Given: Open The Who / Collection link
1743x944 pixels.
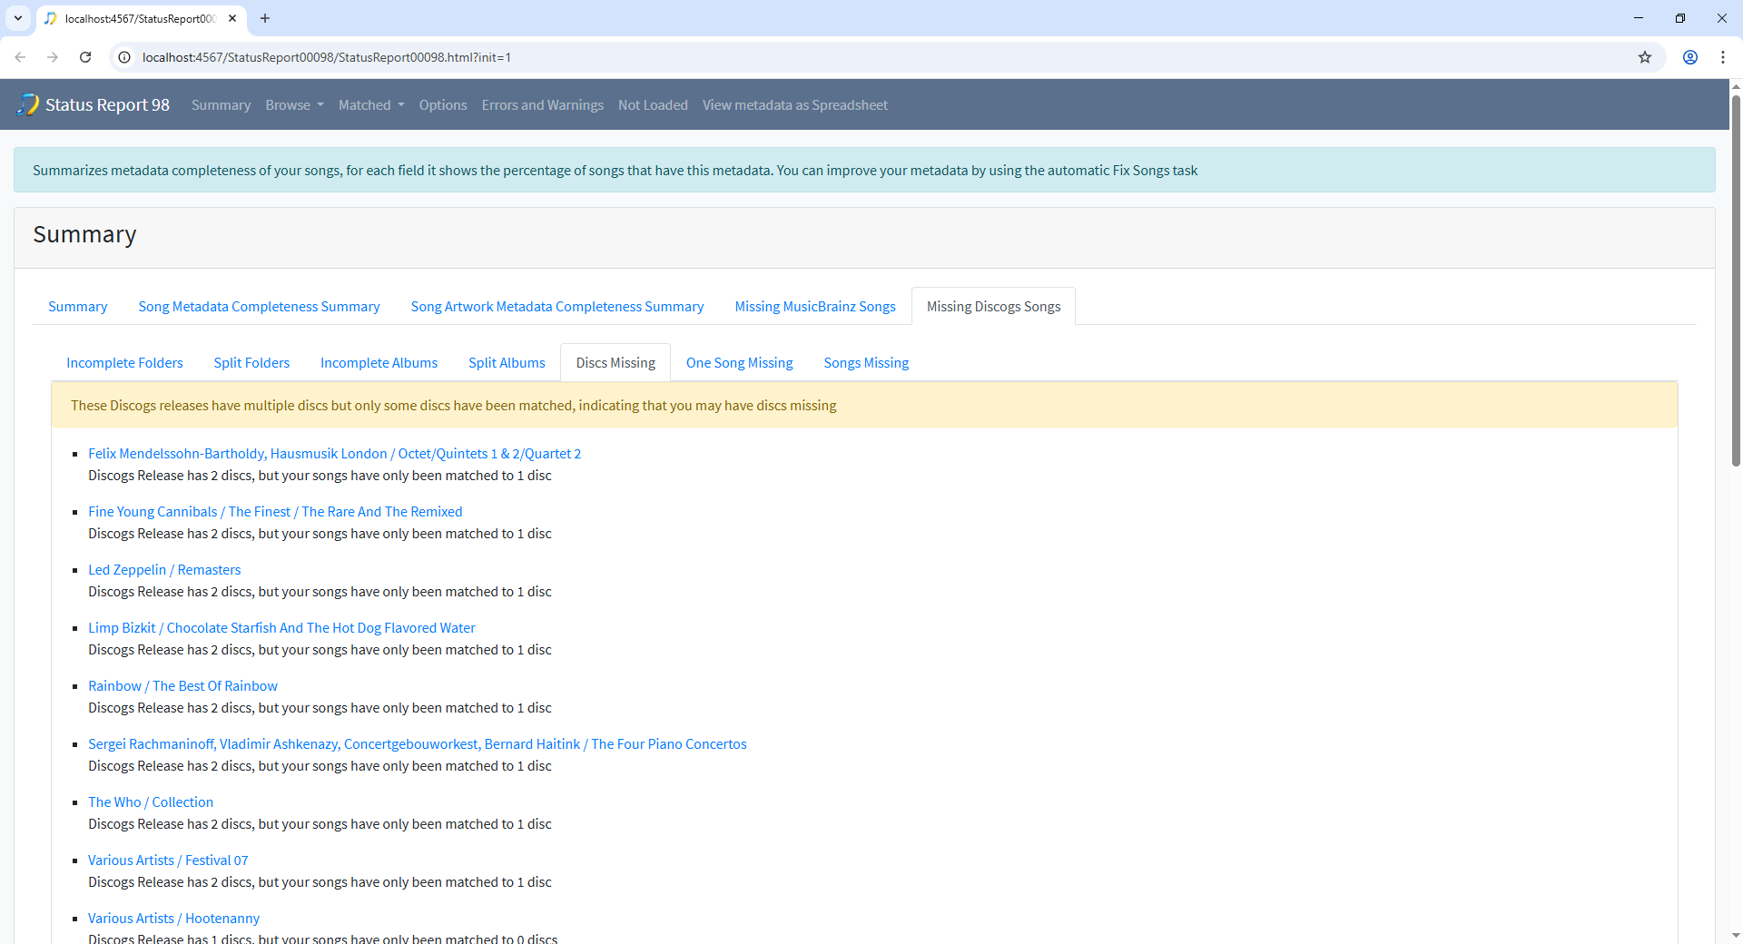Looking at the screenshot, I should [151, 802].
